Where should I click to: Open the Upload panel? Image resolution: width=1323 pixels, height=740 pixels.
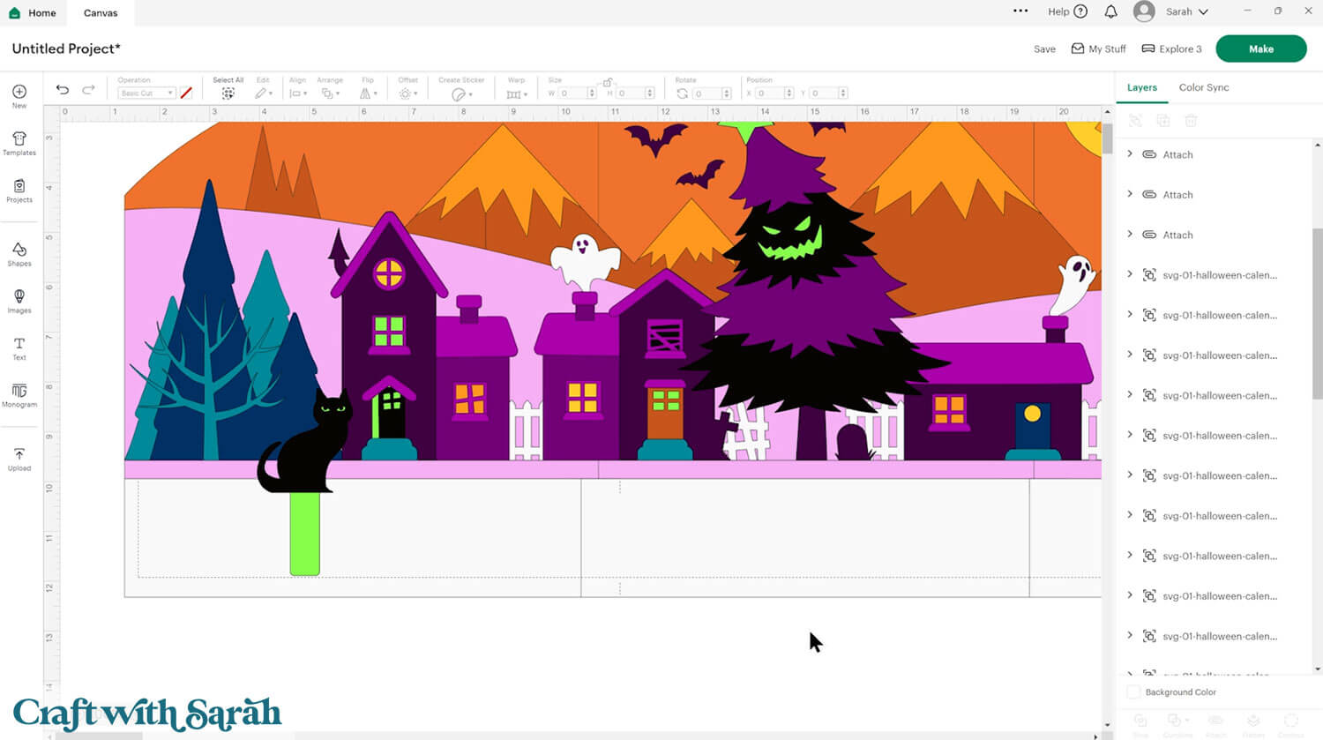[19, 457]
